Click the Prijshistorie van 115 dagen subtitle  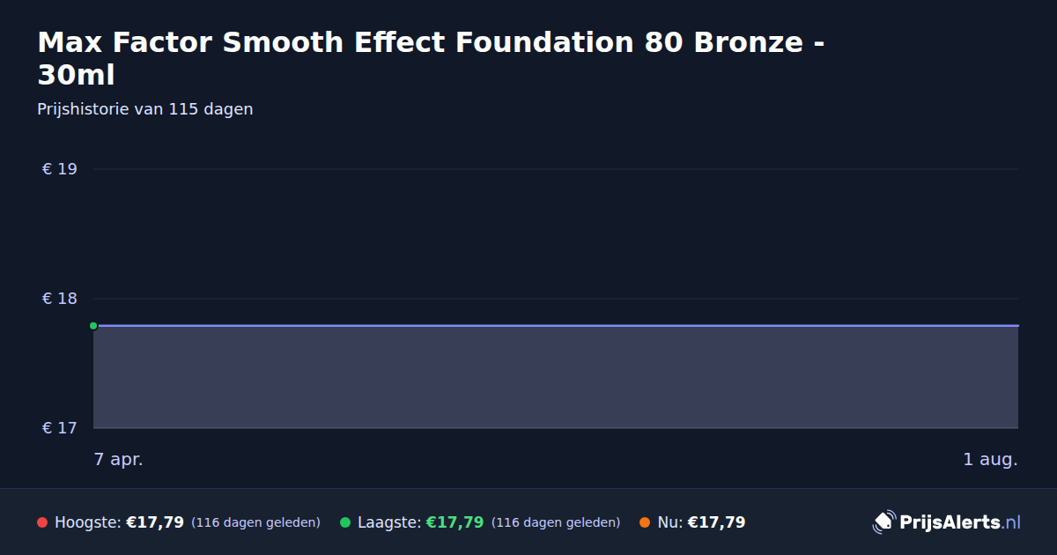click(145, 109)
